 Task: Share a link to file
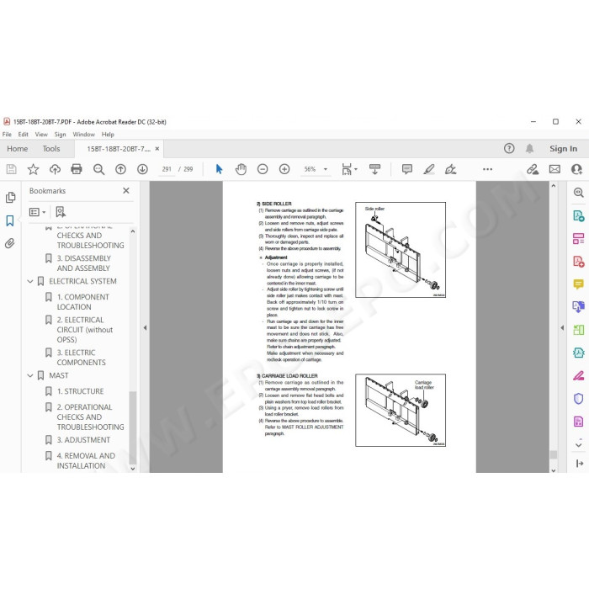pos(533,169)
